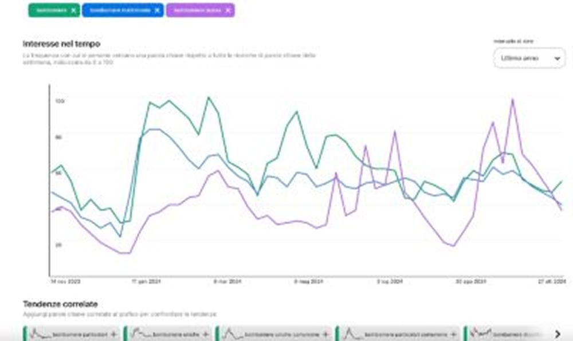Viewport: 573px width, 341px height.
Task: Click the purple line's highest peak on chart
Action: pos(512,100)
